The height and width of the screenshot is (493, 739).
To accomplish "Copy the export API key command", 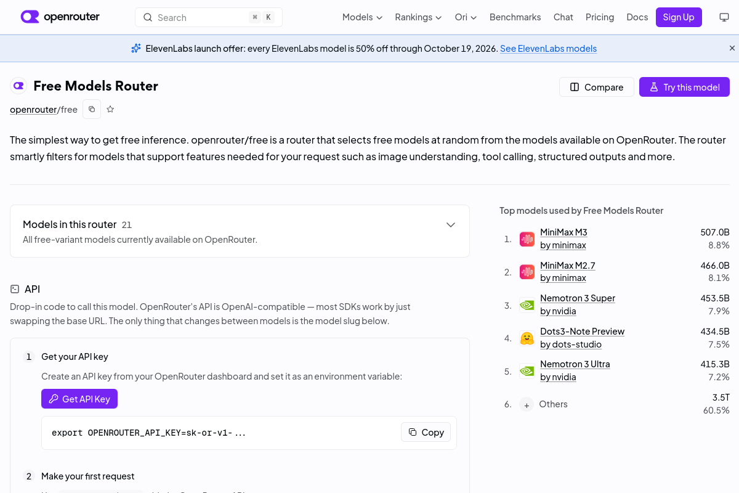I will pos(426,433).
